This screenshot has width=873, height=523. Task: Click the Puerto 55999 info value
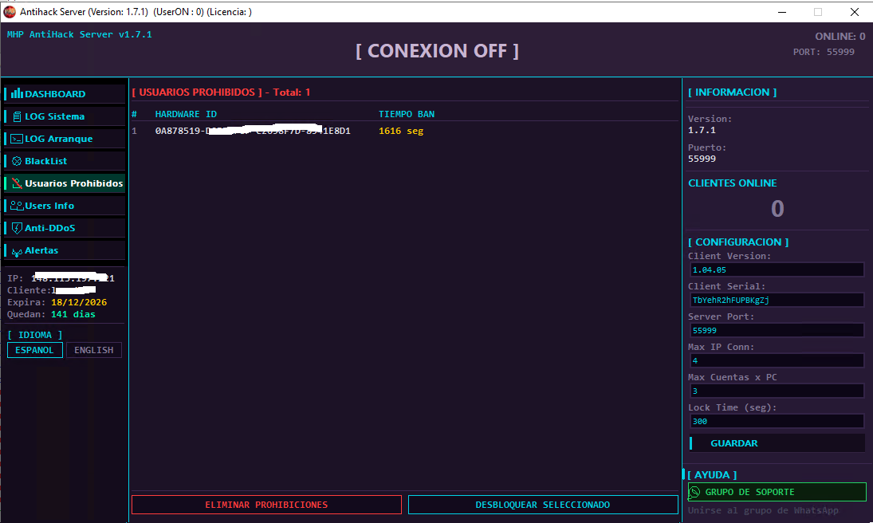[x=702, y=159]
